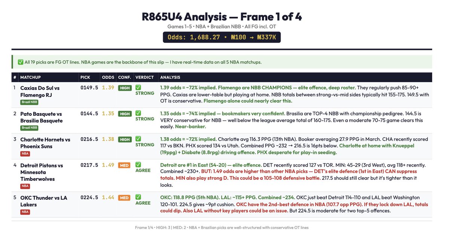
Task: Click the 1.44 odds cell
Action: [x=108, y=198]
